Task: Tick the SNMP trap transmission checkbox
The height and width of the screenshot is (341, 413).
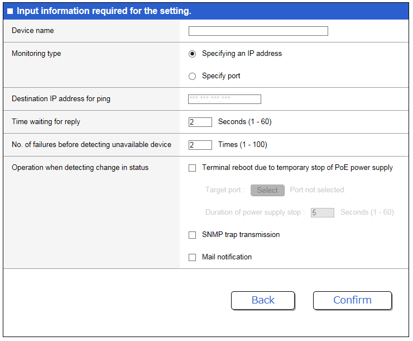Action: coord(193,235)
